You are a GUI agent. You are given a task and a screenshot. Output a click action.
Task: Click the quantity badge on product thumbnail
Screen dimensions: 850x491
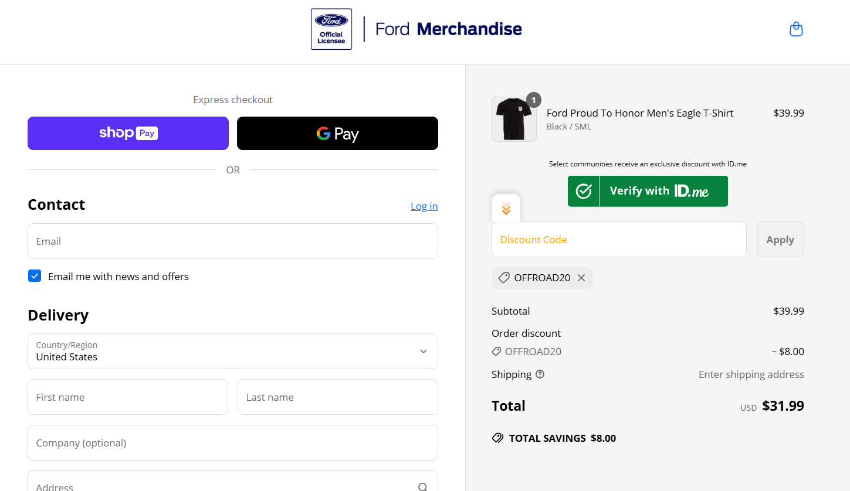click(533, 100)
